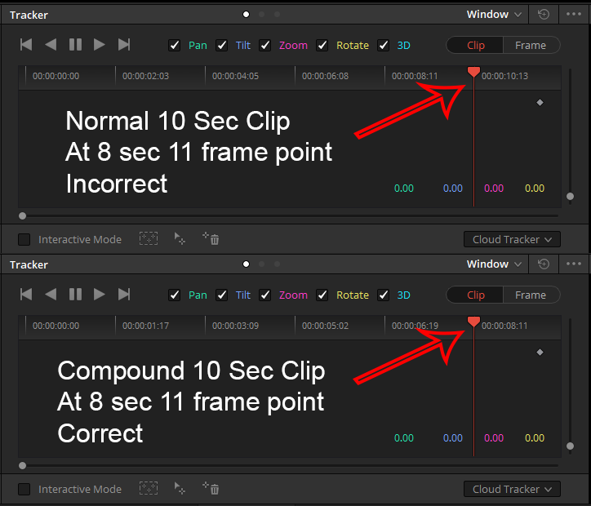Toggle 3D checkbox in top Tracker
The width and height of the screenshot is (591, 506).
(384, 45)
